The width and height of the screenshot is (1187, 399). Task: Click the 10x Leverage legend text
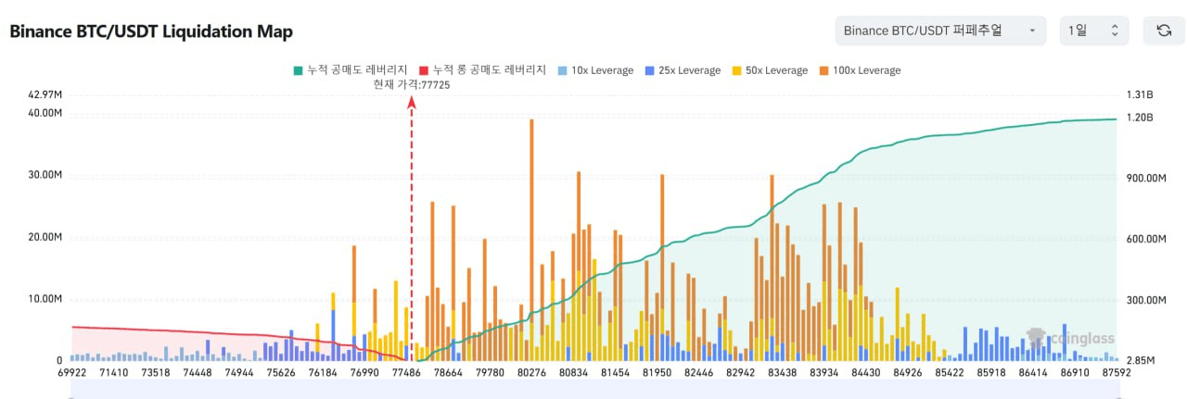[602, 70]
